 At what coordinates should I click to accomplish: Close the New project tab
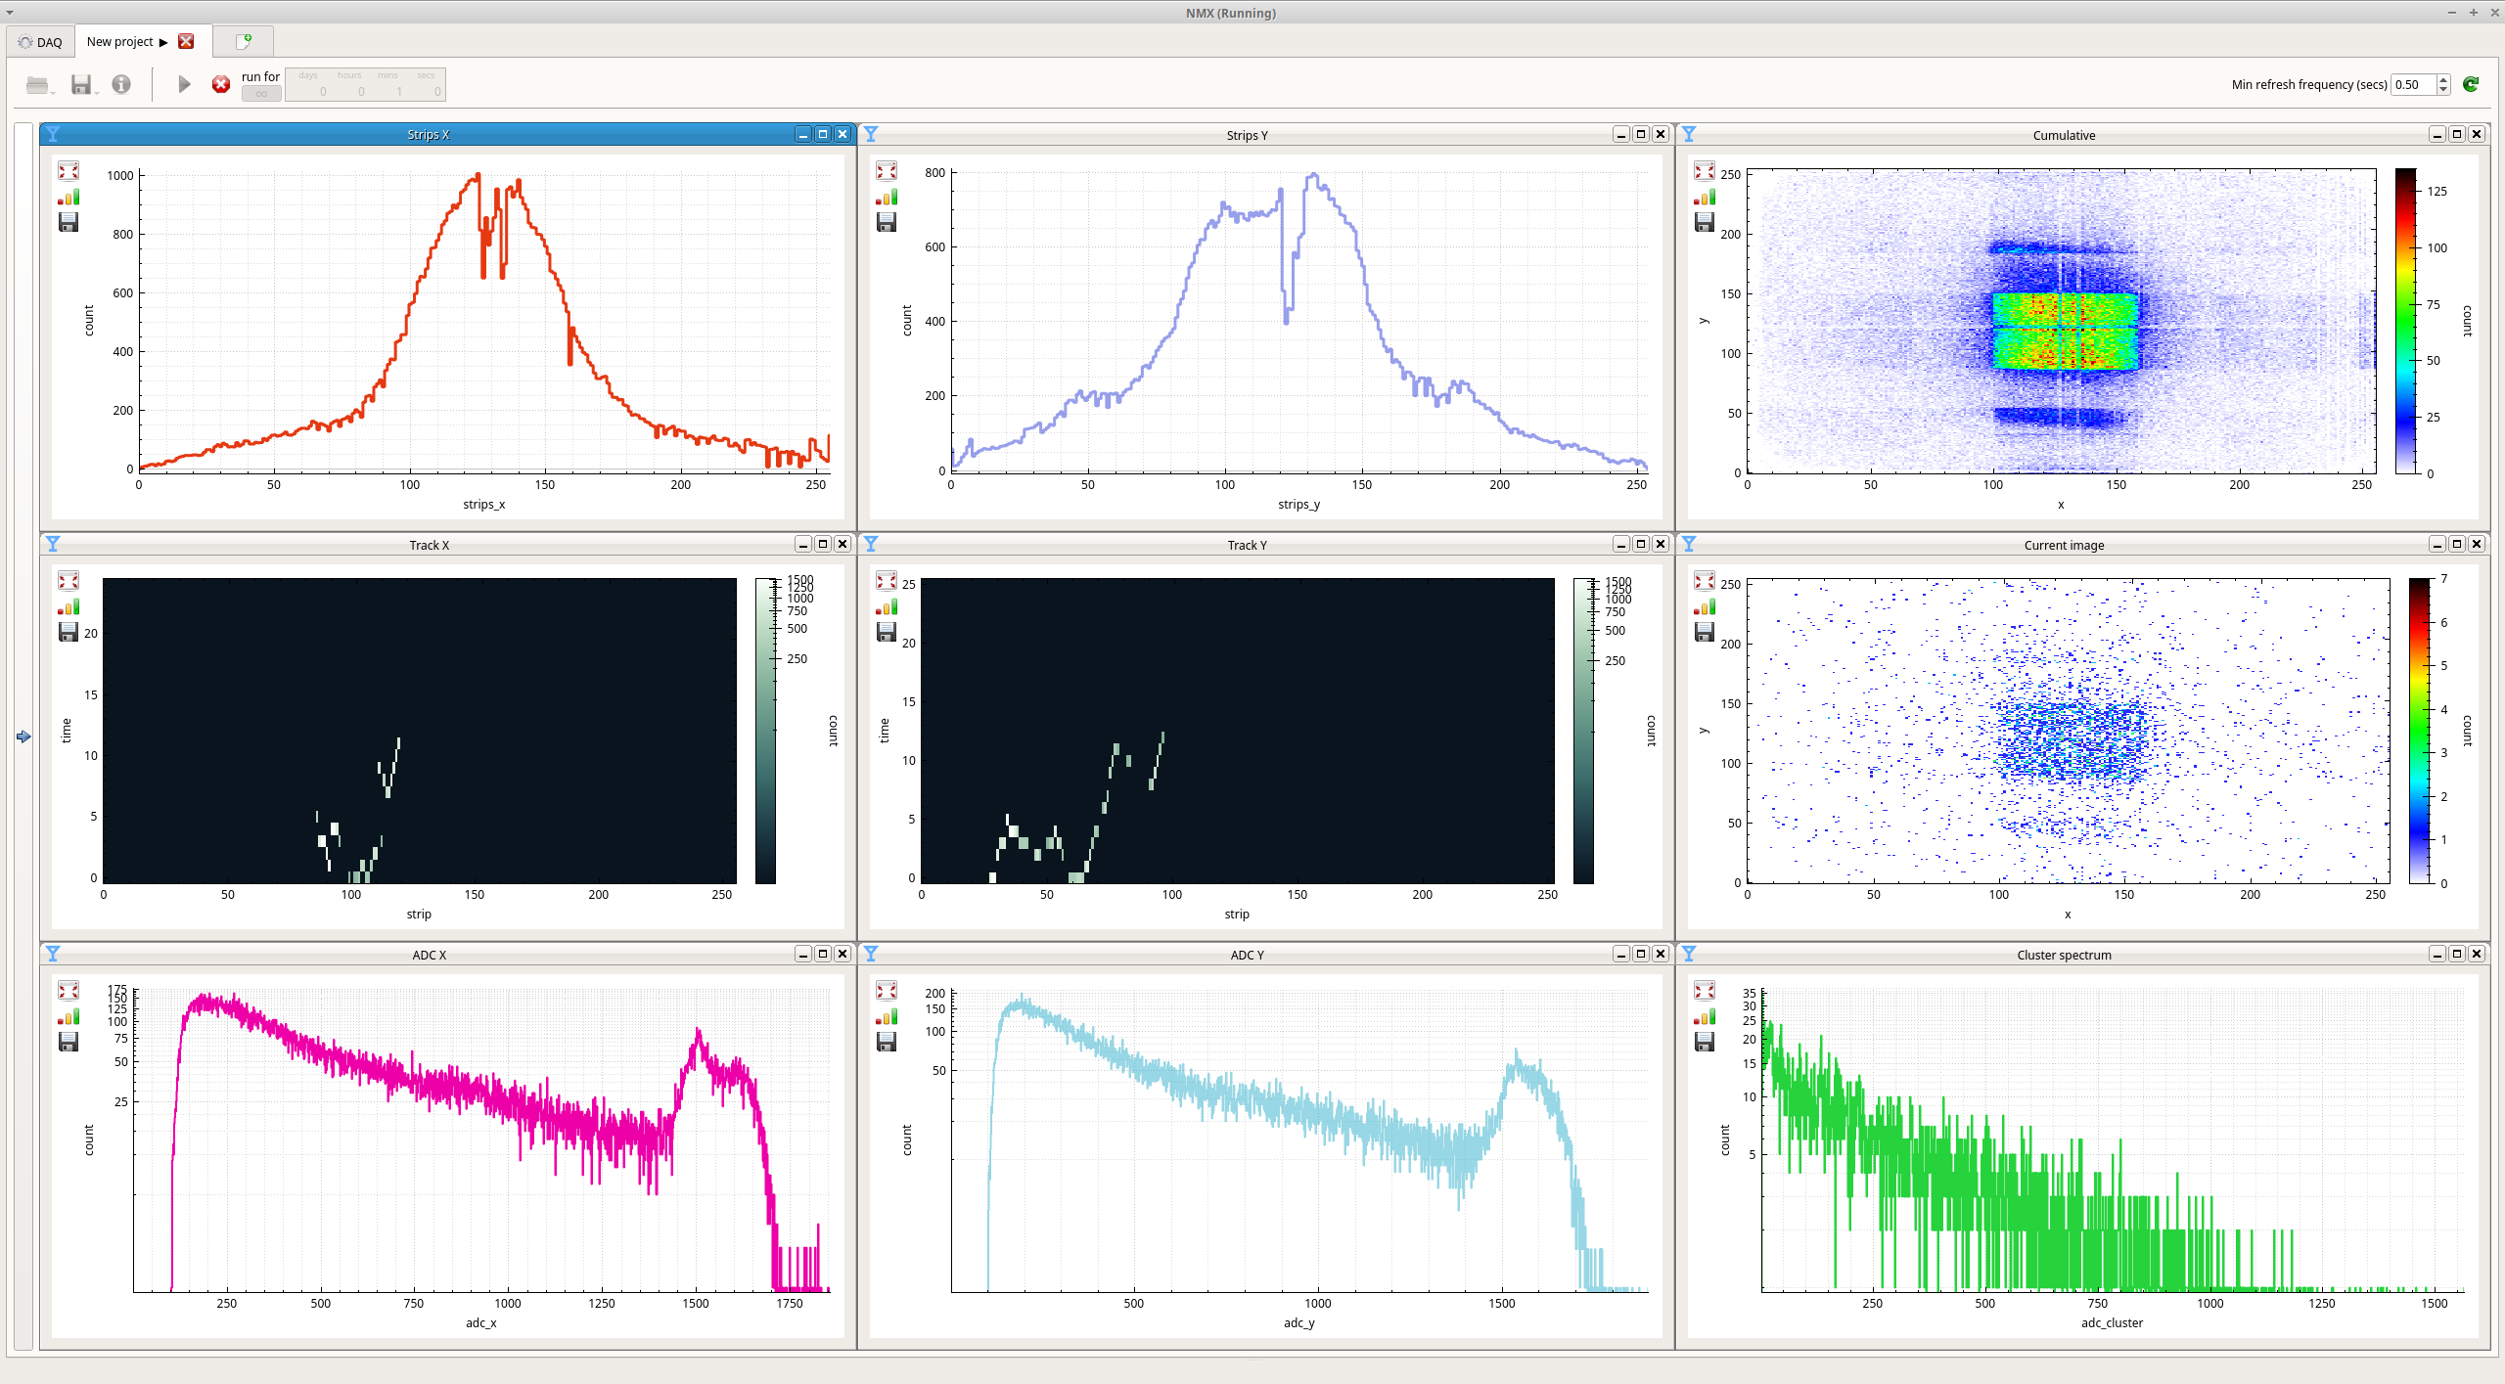pos(186,41)
